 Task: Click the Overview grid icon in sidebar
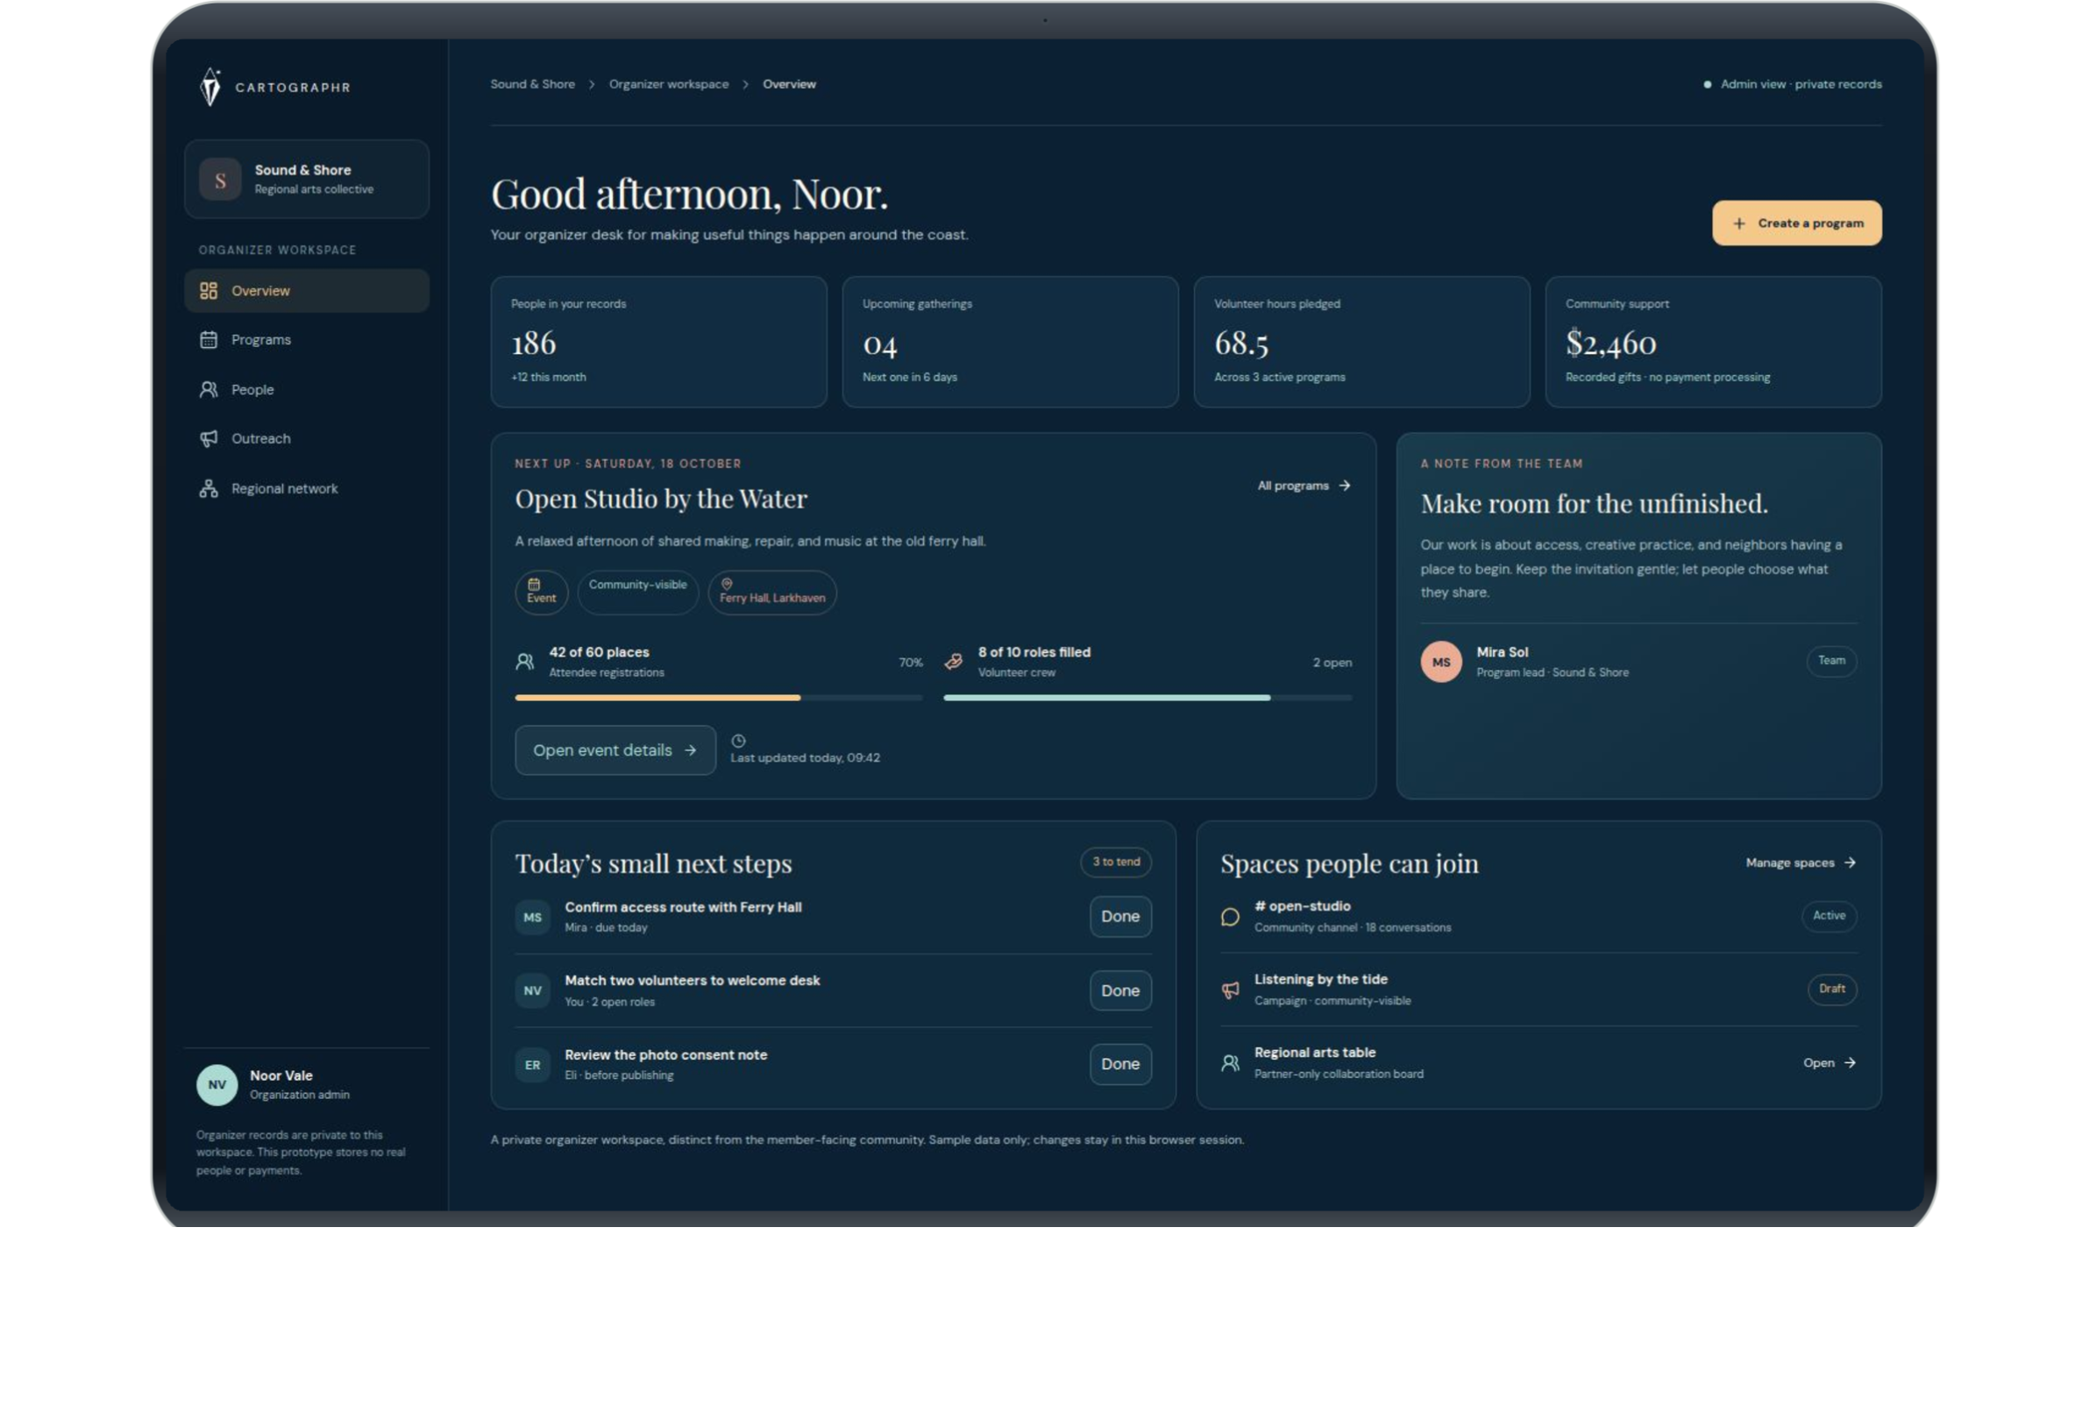[x=209, y=290]
